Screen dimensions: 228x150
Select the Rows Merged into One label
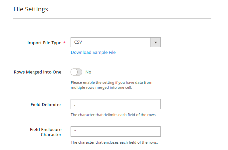click(37, 72)
